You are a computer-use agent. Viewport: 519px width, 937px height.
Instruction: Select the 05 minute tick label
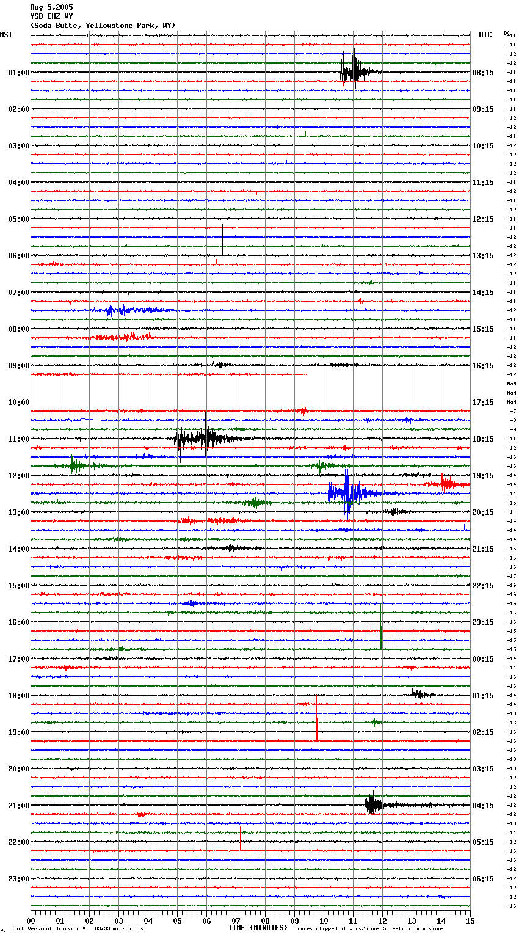177,920
